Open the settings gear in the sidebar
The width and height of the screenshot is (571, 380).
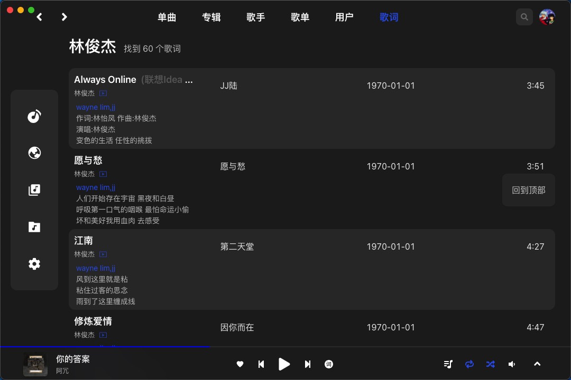pyautogui.click(x=34, y=263)
